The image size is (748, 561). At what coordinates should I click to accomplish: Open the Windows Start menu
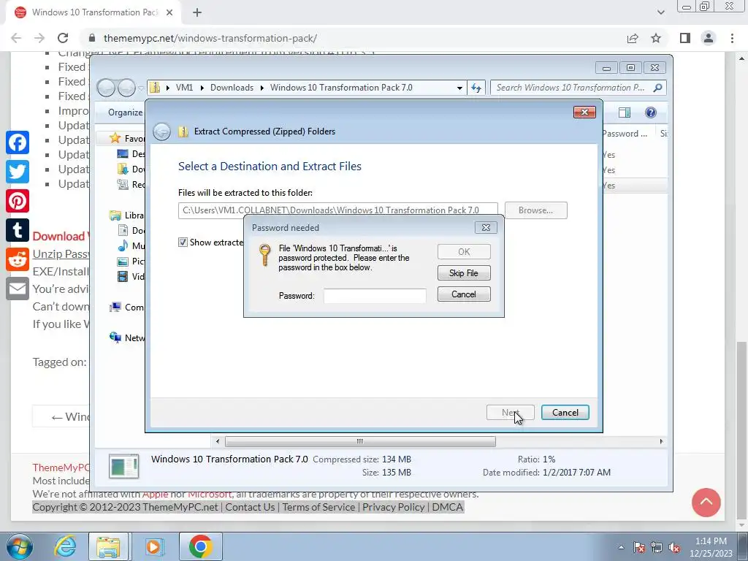coord(20,546)
